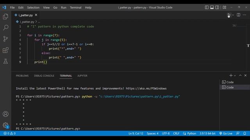
Task: Open Customize Layout control
Action: (225, 7)
